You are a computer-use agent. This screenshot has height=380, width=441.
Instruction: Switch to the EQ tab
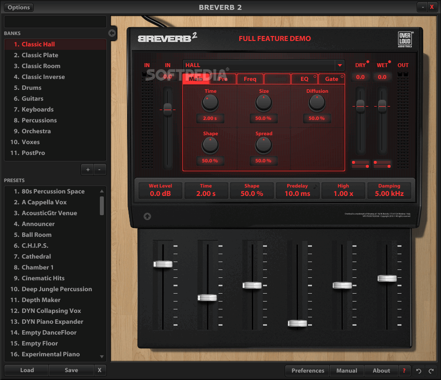[305, 79]
